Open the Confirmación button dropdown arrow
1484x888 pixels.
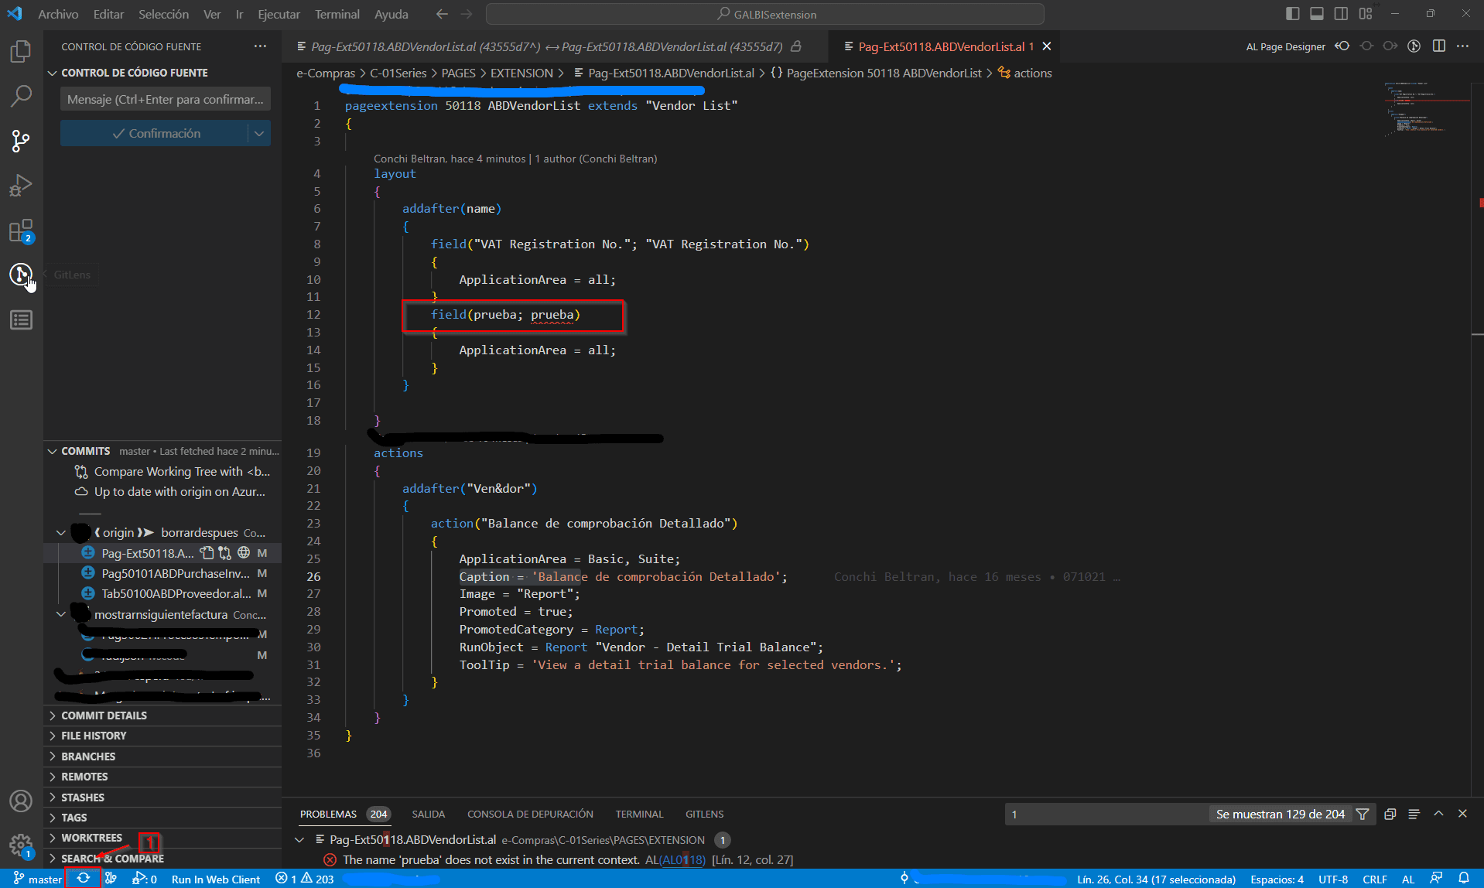pyautogui.click(x=259, y=133)
